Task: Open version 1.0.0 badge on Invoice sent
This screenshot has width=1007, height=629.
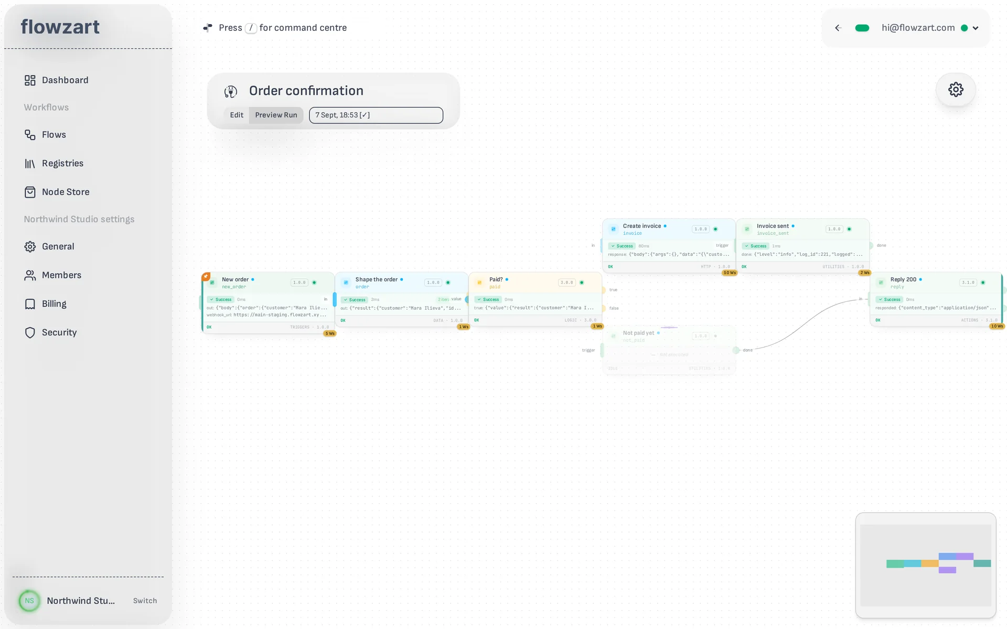Action: pyautogui.click(x=834, y=229)
